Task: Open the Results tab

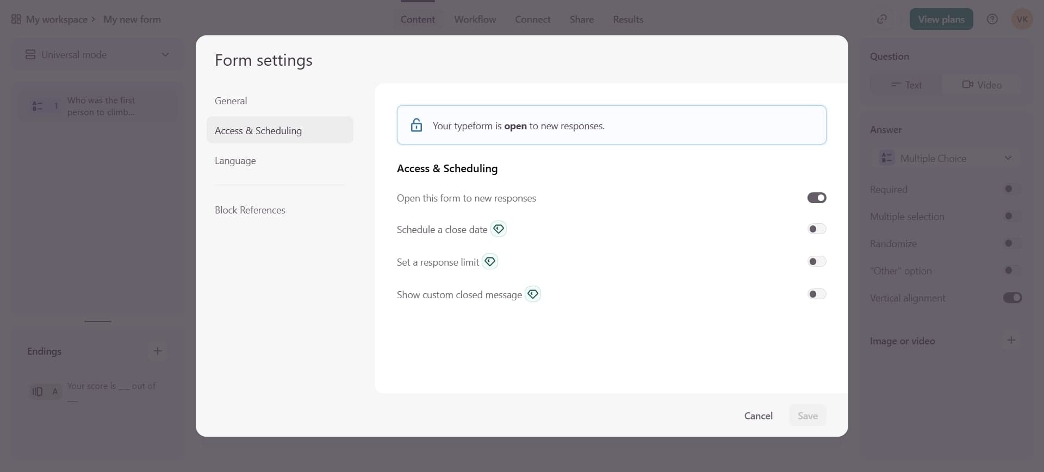Action: [628, 19]
